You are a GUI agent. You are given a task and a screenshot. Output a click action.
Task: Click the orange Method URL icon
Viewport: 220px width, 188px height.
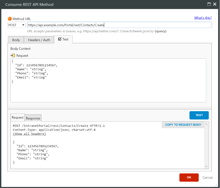point(10,19)
